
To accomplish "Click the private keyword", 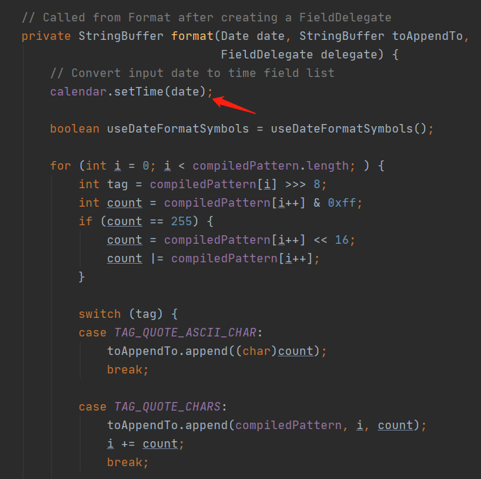I will click(x=46, y=36).
